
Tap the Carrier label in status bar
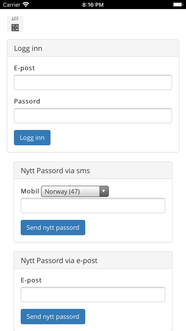pos(12,5)
